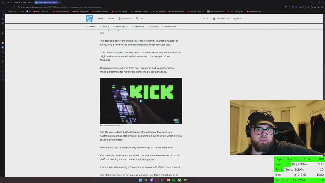The height and width of the screenshot is (183, 325).
Task: Play the Kick video
Action: (x=141, y=101)
